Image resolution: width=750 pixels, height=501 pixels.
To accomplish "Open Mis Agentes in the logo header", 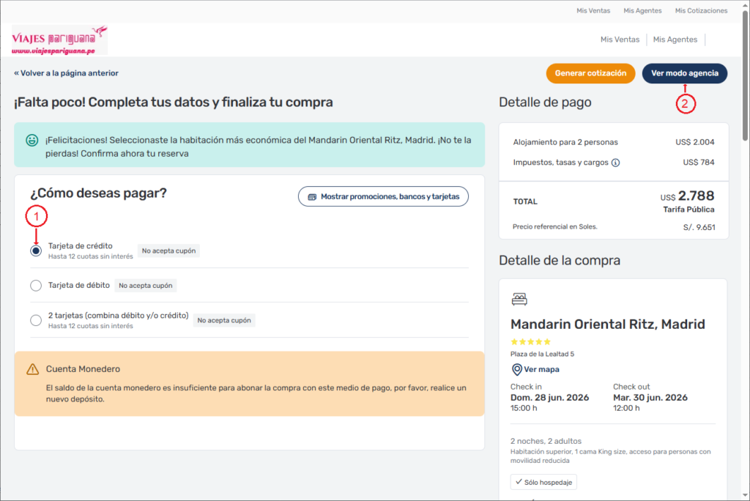I will tap(675, 40).
